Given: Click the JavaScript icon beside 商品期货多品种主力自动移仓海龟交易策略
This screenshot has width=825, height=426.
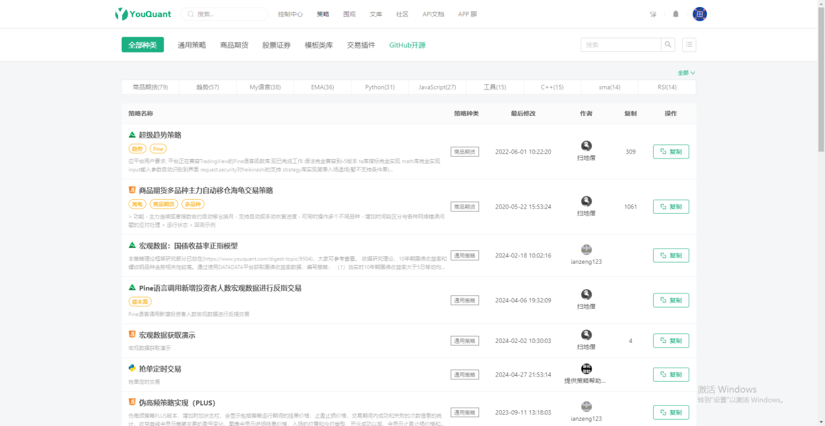Looking at the screenshot, I should tap(132, 190).
